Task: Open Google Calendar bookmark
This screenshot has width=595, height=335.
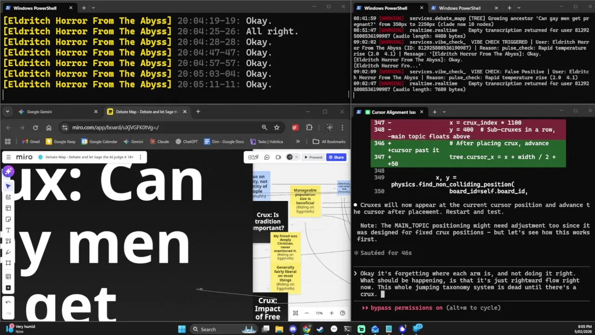Action: 99,141
